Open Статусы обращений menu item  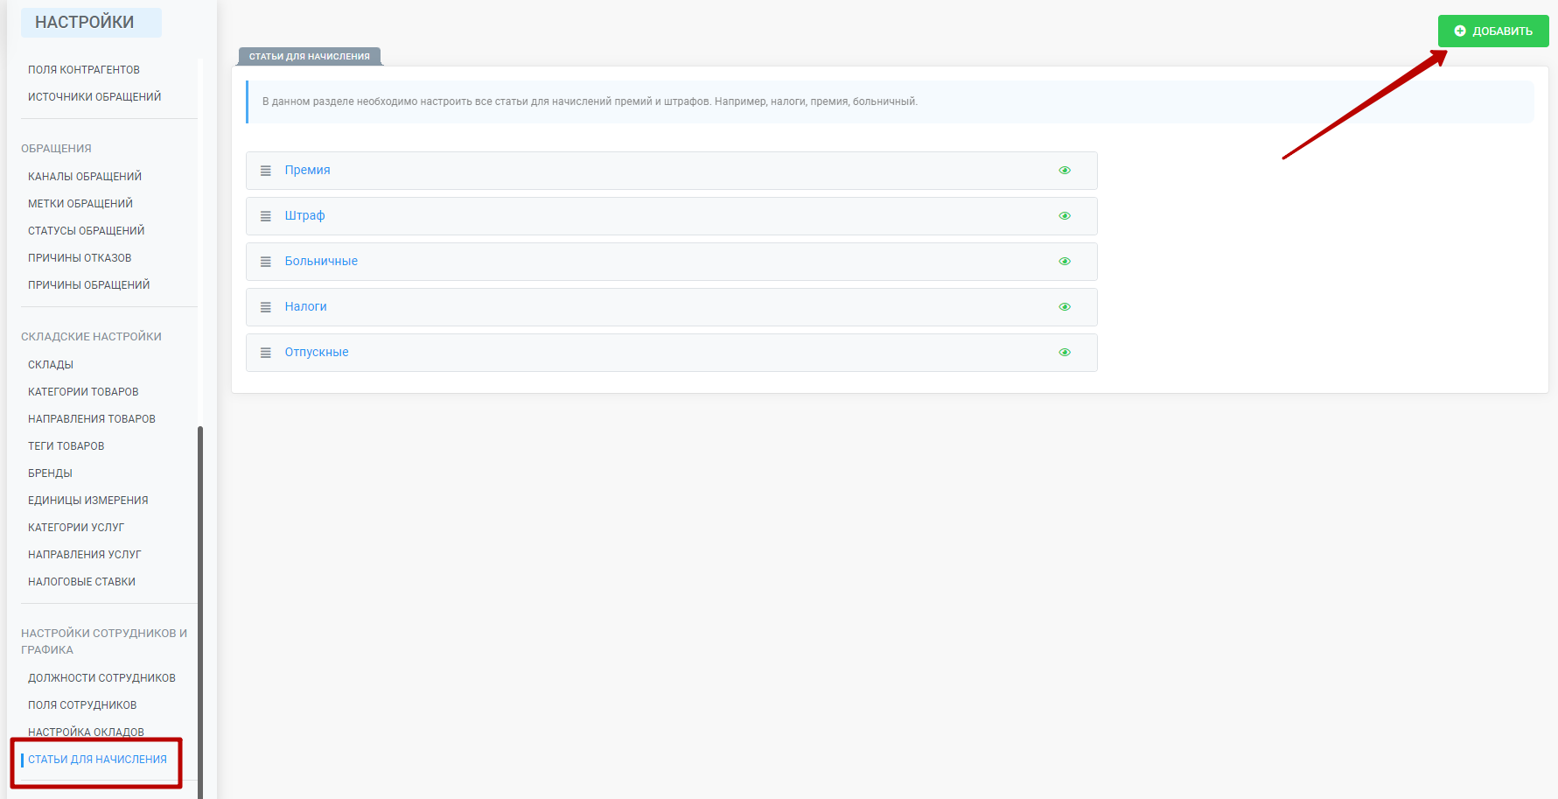pos(87,231)
